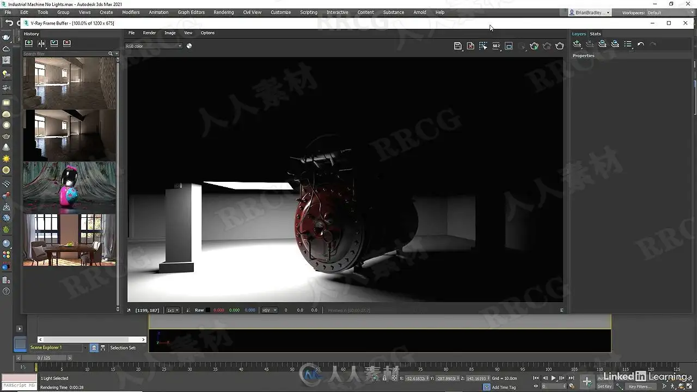Switch to the Layers tab
697x392 pixels.
(x=579, y=34)
